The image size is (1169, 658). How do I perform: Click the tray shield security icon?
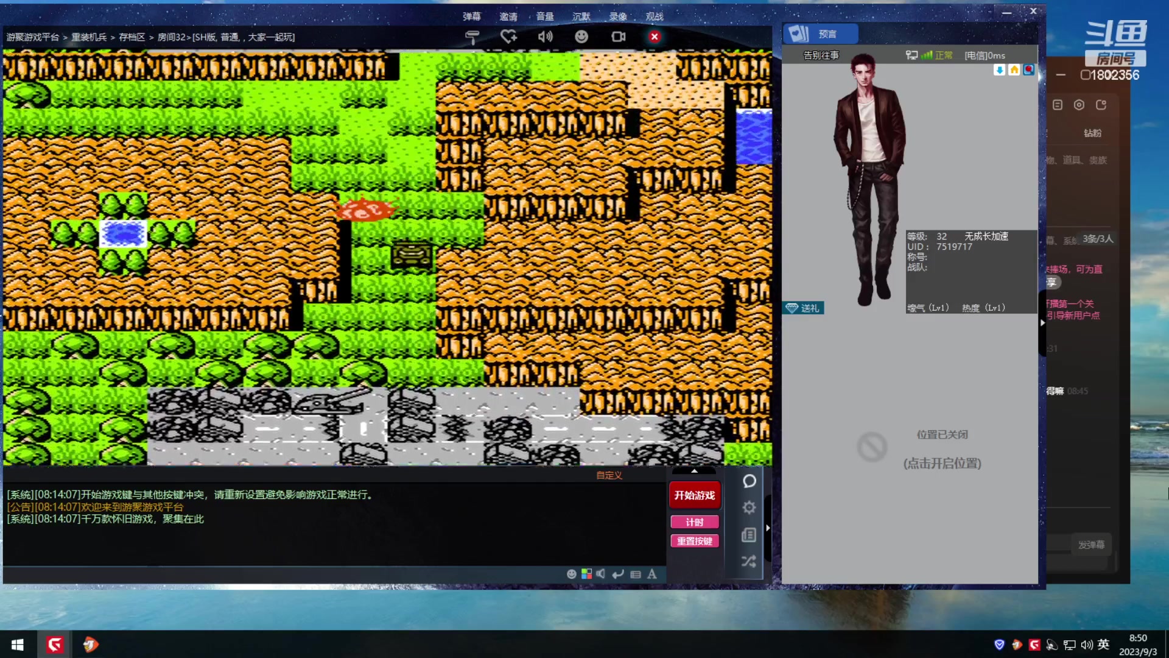999,645
